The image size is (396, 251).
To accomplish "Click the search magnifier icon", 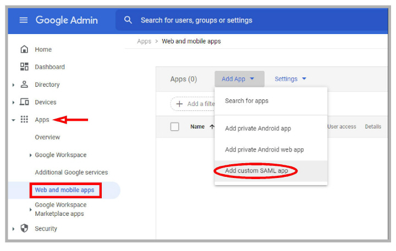I will point(128,20).
